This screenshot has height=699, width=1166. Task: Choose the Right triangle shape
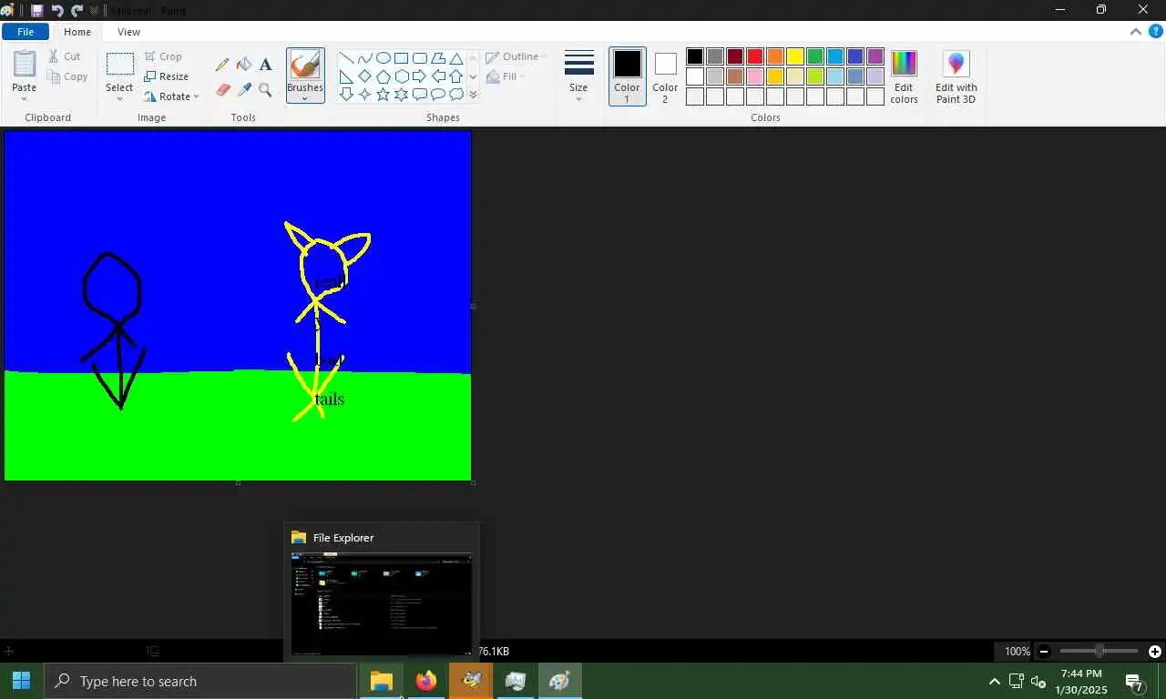[346, 76]
